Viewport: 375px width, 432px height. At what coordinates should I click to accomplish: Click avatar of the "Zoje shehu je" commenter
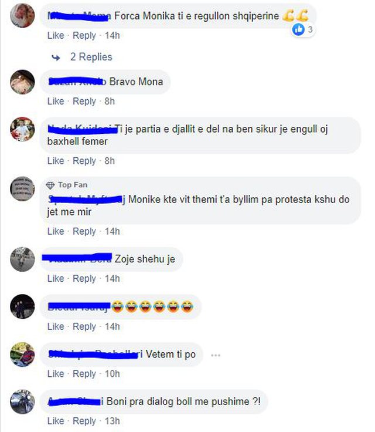22,259
